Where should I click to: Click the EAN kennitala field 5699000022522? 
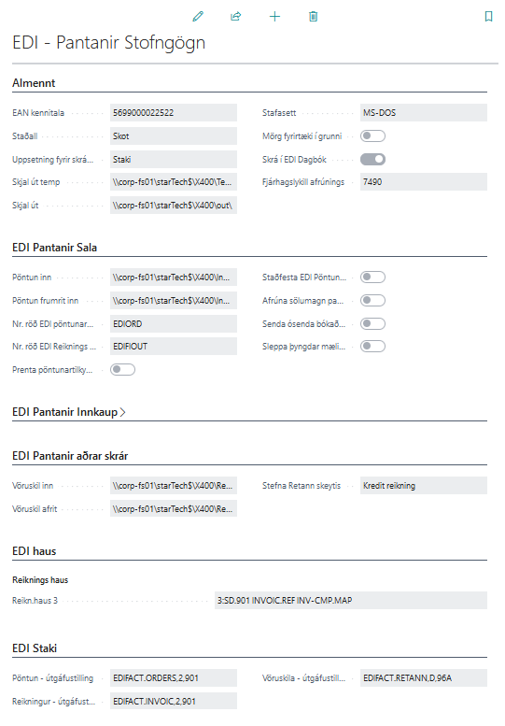click(174, 113)
